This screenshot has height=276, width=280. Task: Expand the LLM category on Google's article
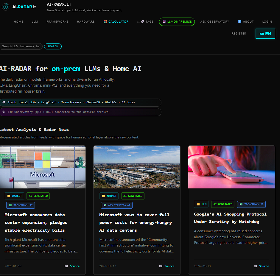coord(201,204)
